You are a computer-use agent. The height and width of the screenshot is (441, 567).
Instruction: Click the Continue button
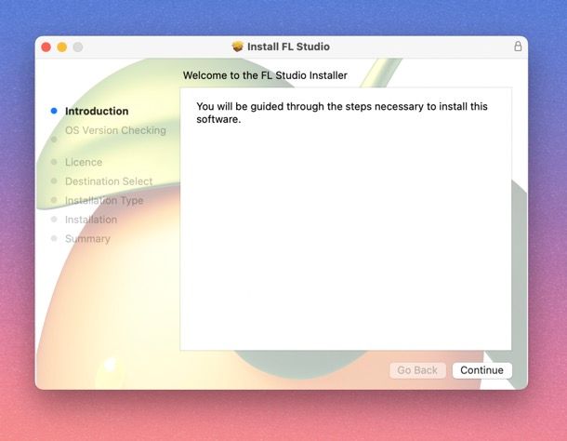click(481, 370)
